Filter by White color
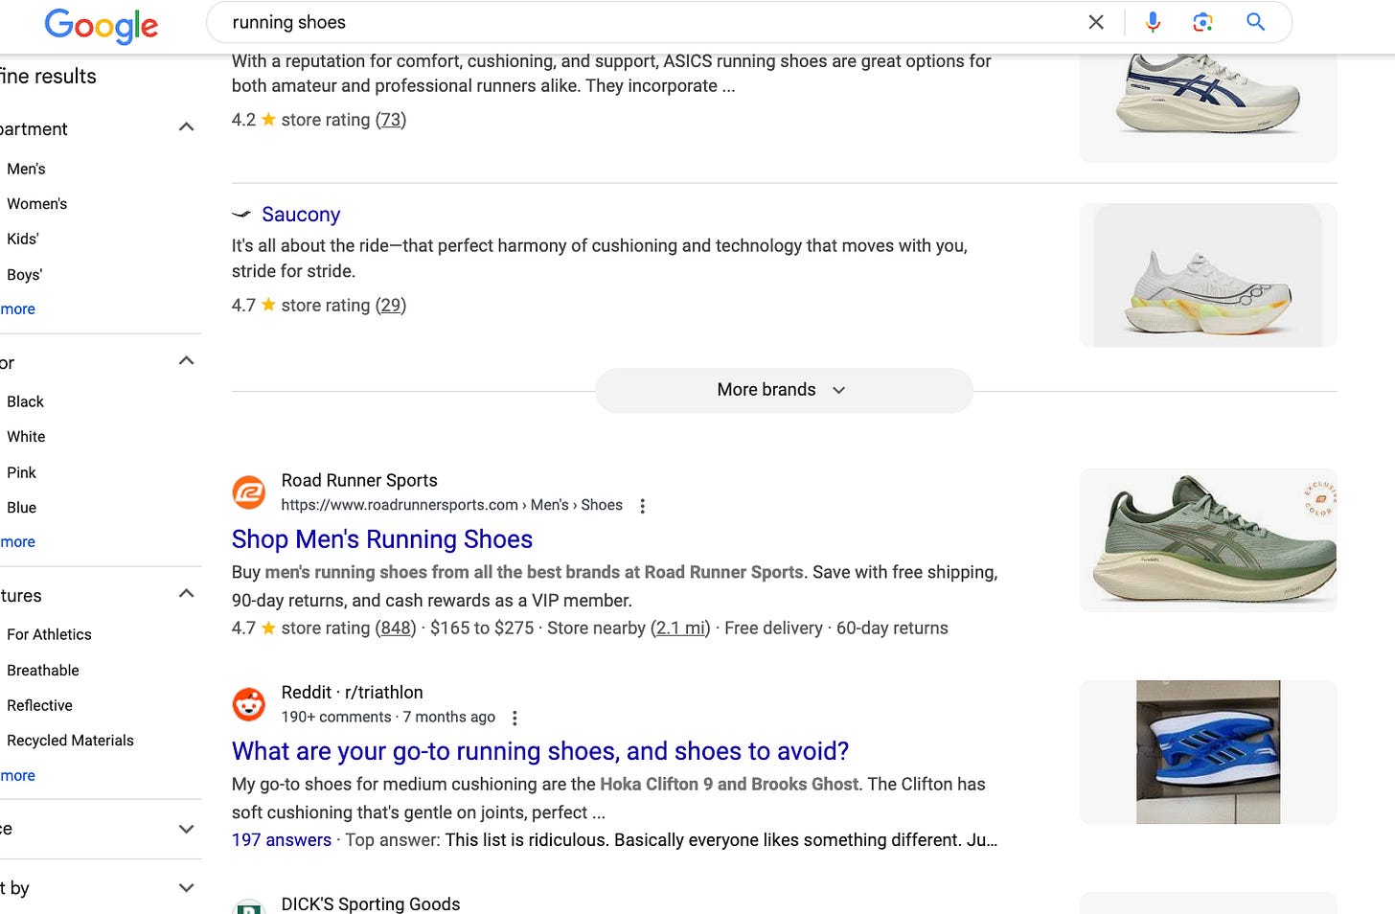The image size is (1395, 914). (x=26, y=436)
